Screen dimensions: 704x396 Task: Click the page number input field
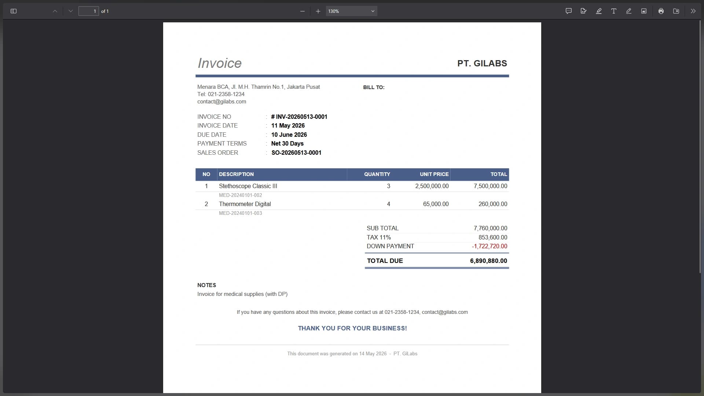click(x=89, y=11)
